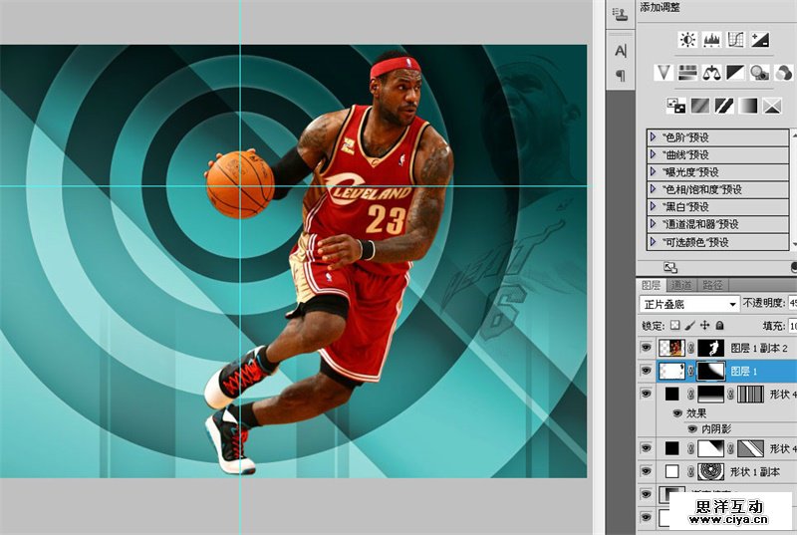Screen dimensions: 797x535
Task: Click the lock position (move) icon
Action: pos(704,326)
